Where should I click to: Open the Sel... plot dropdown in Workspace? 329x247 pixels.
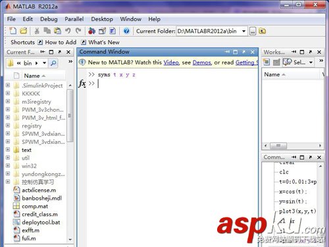coord(311,62)
